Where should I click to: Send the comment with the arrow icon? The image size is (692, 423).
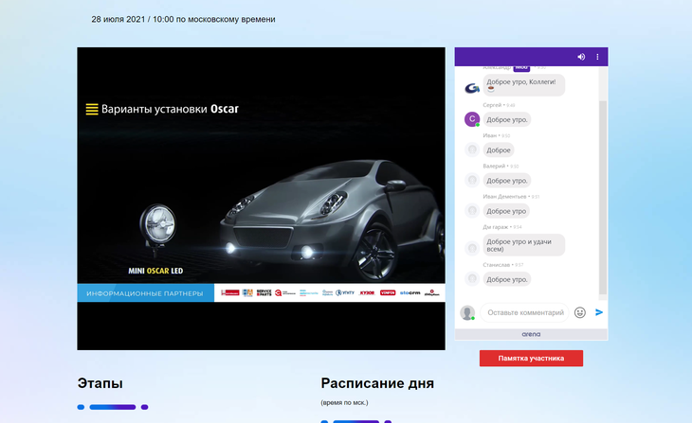click(599, 312)
